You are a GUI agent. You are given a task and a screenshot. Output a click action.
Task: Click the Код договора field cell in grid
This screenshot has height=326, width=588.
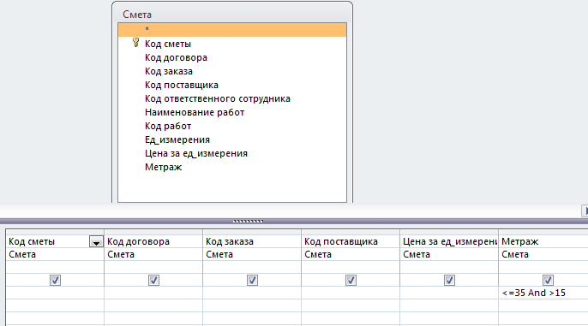click(x=153, y=241)
